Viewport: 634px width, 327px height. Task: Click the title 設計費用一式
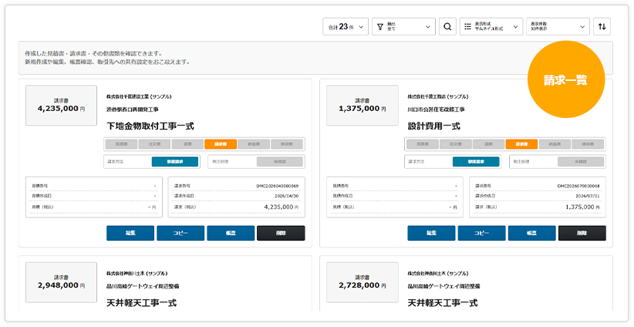434,126
